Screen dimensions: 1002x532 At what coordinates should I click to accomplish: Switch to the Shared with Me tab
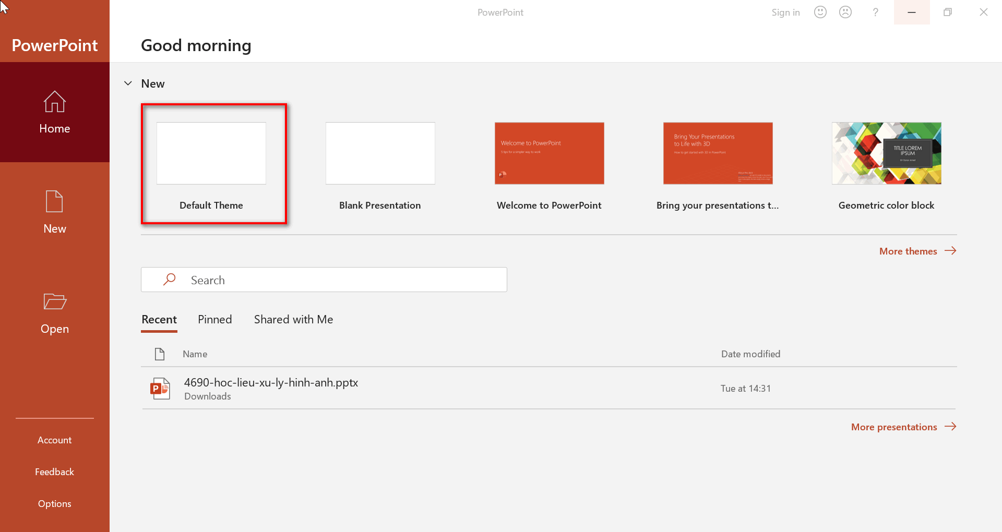pos(293,320)
